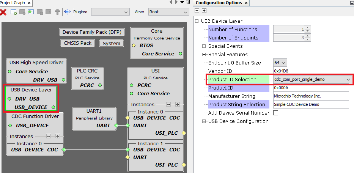Click the red X delete icon in toolbar
This screenshot has width=354, height=173.
click(3, 12)
